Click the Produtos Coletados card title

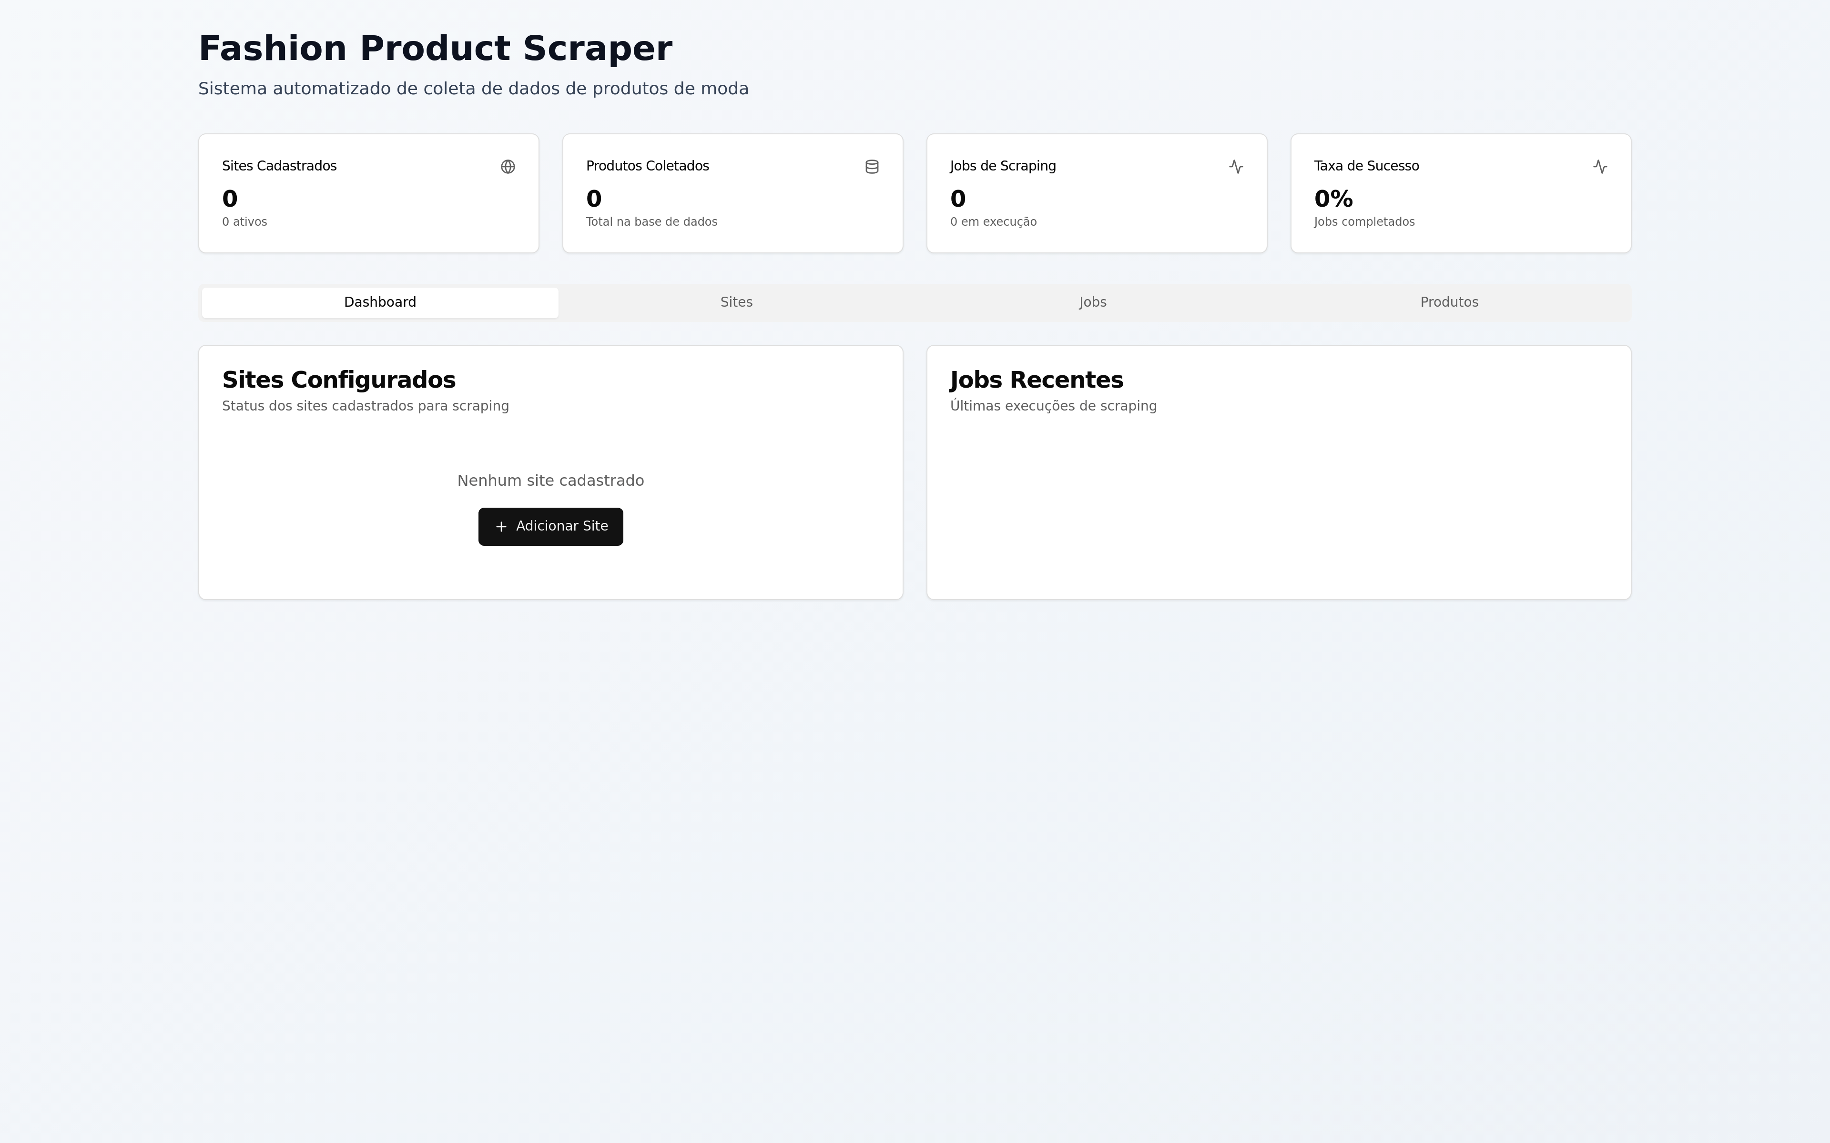(647, 166)
